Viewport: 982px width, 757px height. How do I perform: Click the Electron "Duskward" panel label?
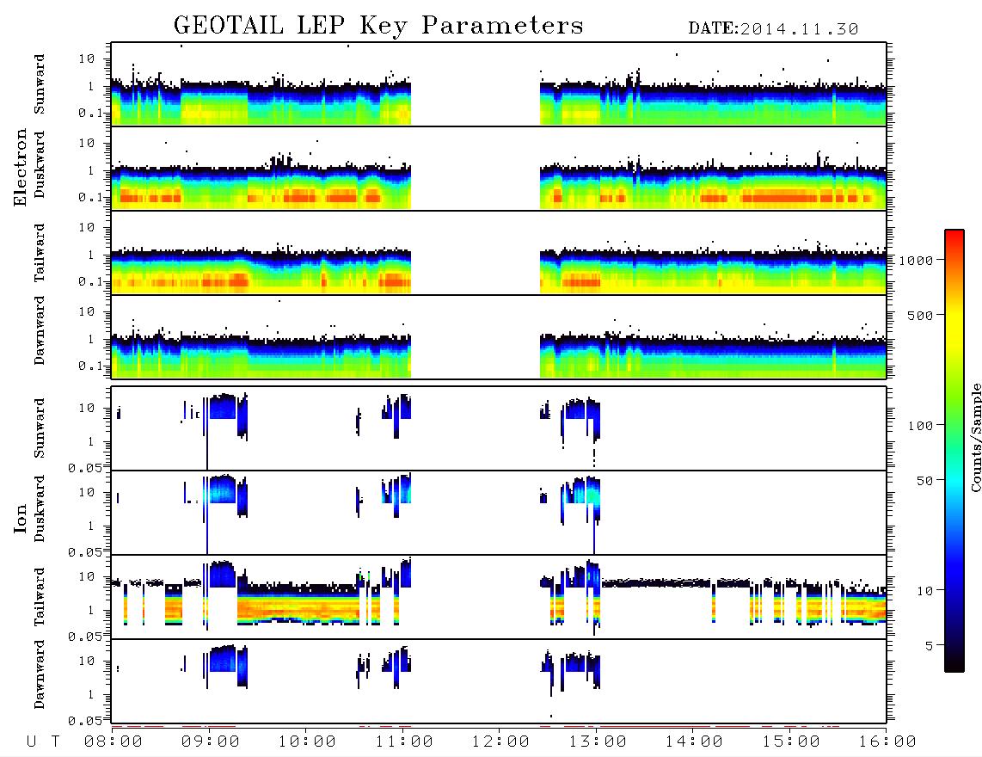coord(40,164)
